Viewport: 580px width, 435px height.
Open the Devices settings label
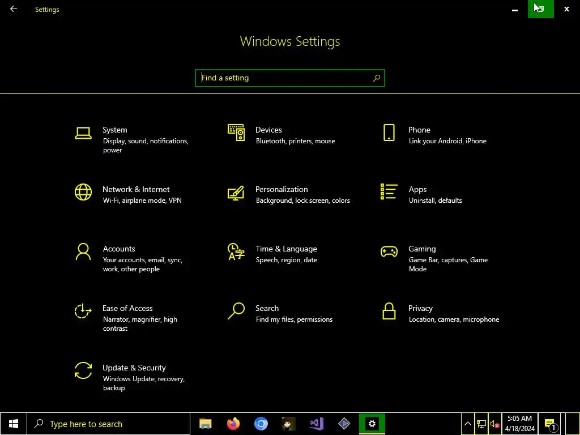268,130
